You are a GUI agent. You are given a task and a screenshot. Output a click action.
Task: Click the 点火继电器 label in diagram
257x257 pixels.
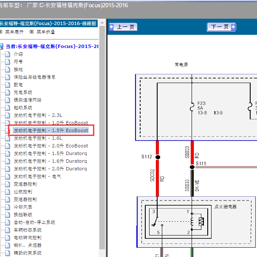tap(226, 206)
